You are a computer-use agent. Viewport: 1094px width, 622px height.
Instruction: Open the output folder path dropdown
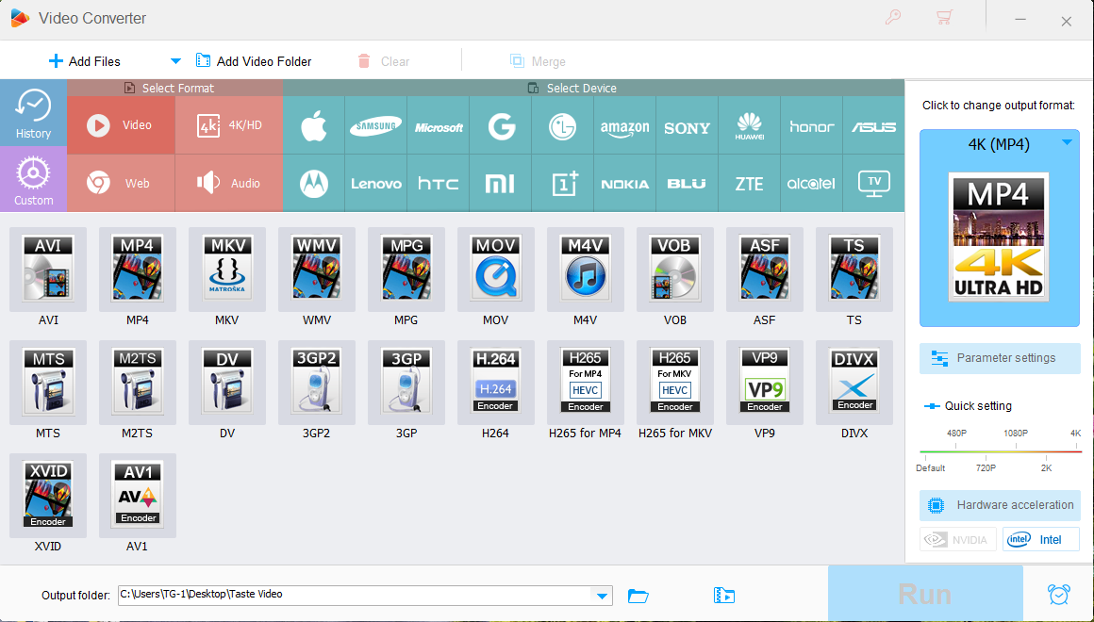602,596
